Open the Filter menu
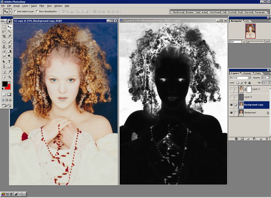Image resolution: width=271 pixels, height=198 pixels. [42, 6]
